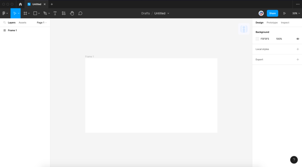Edit the F5F5F5 hex value
The image size is (302, 167).
265,39
